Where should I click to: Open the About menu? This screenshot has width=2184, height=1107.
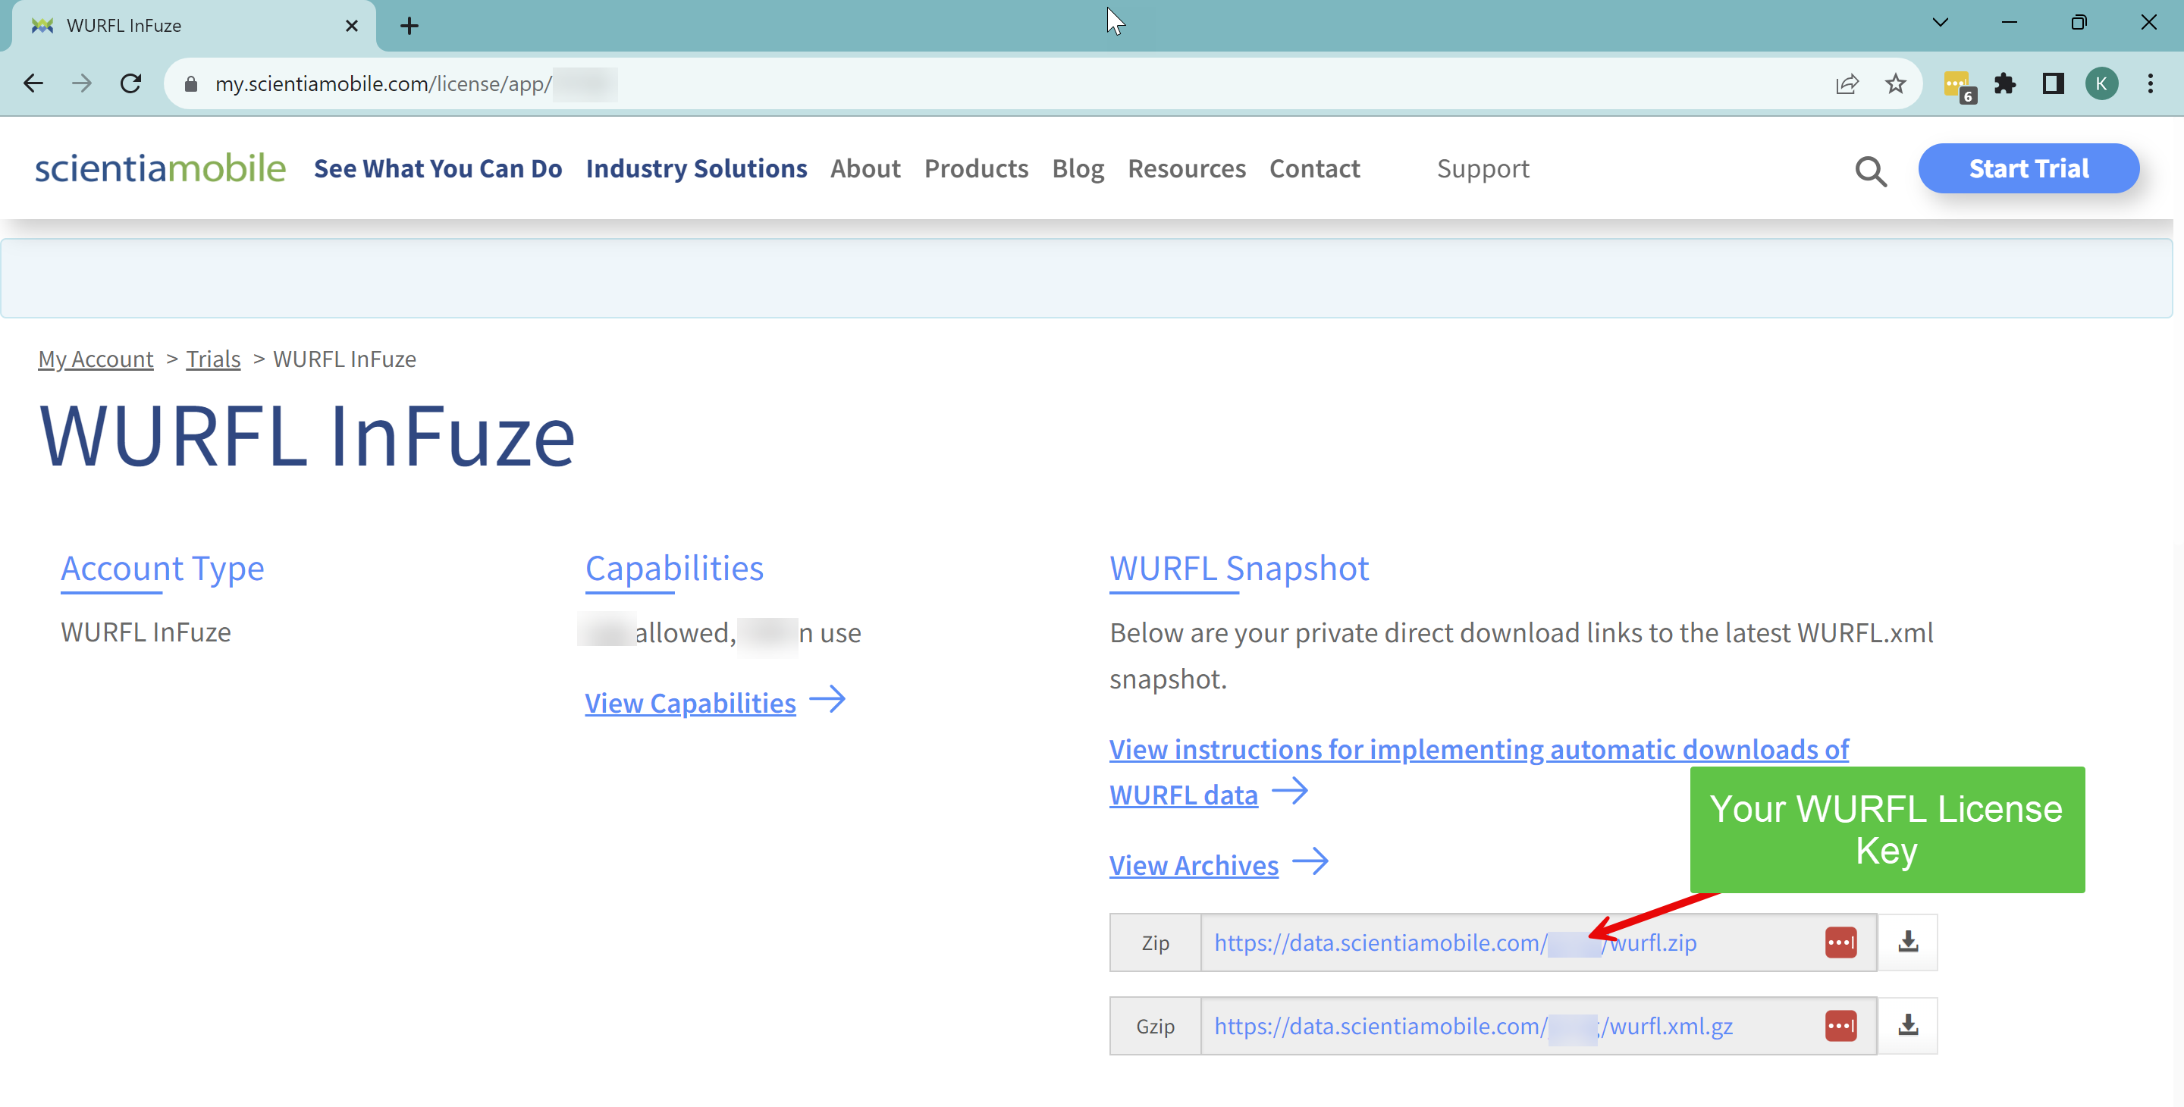pos(864,168)
